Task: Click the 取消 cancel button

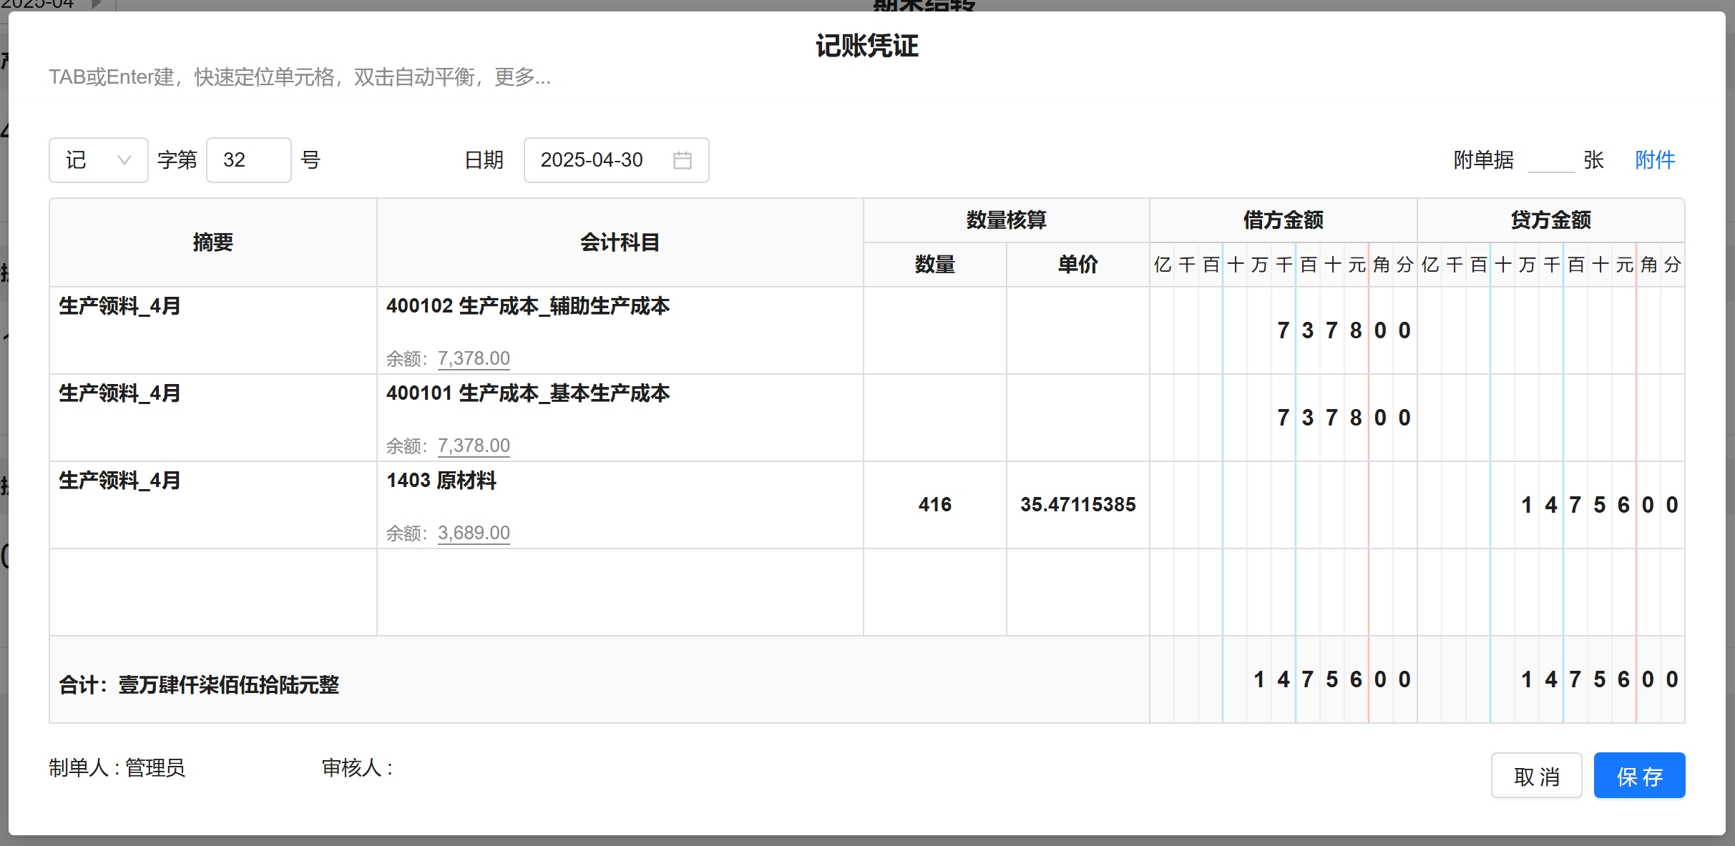Action: coord(1536,776)
